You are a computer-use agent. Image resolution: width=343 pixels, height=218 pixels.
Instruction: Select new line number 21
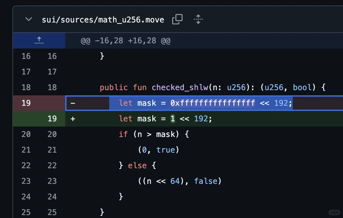click(52, 150)
